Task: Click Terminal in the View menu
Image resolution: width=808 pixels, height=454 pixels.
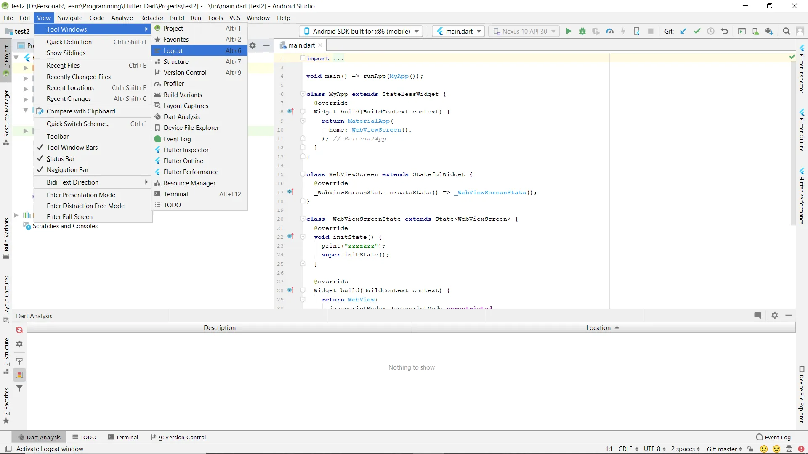Action: [x=175, y=193]
